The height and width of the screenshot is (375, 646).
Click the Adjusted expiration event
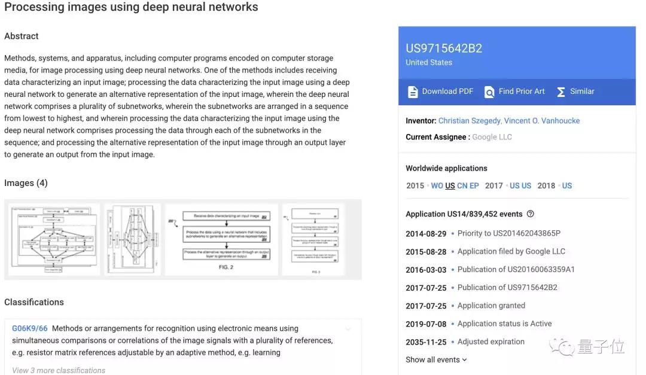tap(490, 342)
